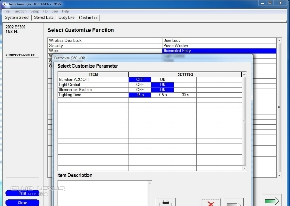Click Item Description scroll up arrow
Viewport: 290px width, 206px height.
coord(150,183)
